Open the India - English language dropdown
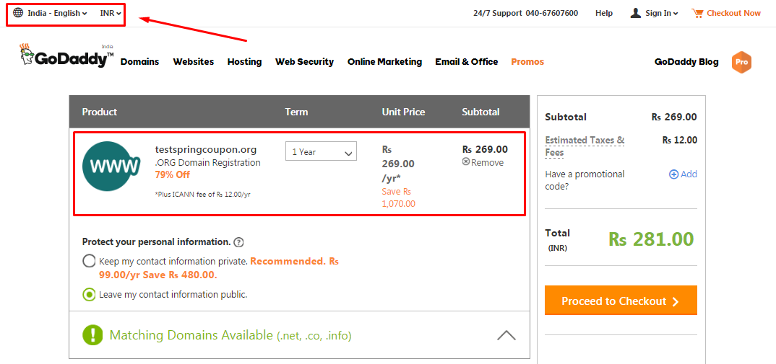Viewport: 776px width, 364px height. (57, 14)
